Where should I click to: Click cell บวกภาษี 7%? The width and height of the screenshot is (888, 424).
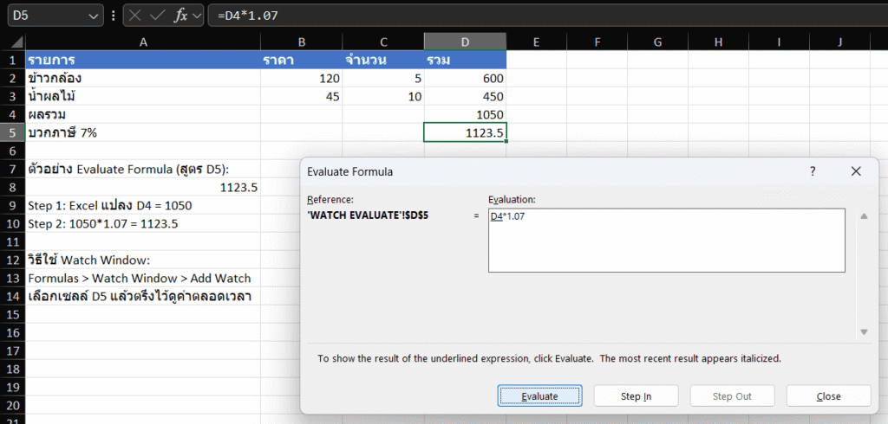(143, 133)
